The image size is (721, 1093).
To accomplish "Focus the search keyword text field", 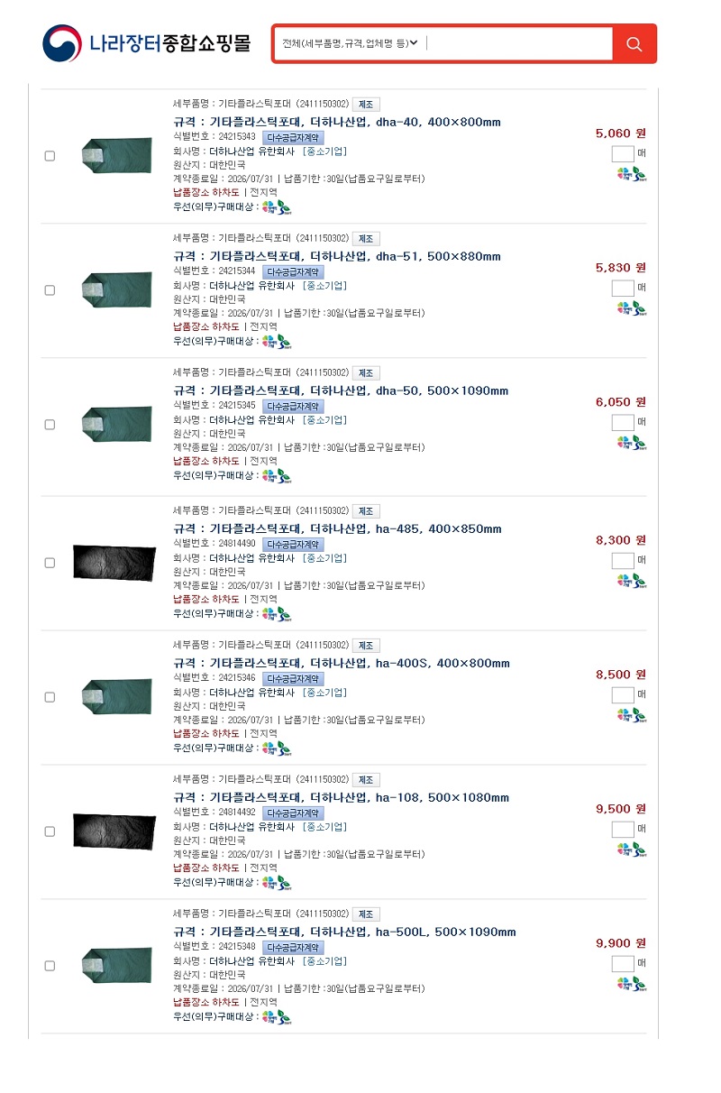I will (518, 43).
